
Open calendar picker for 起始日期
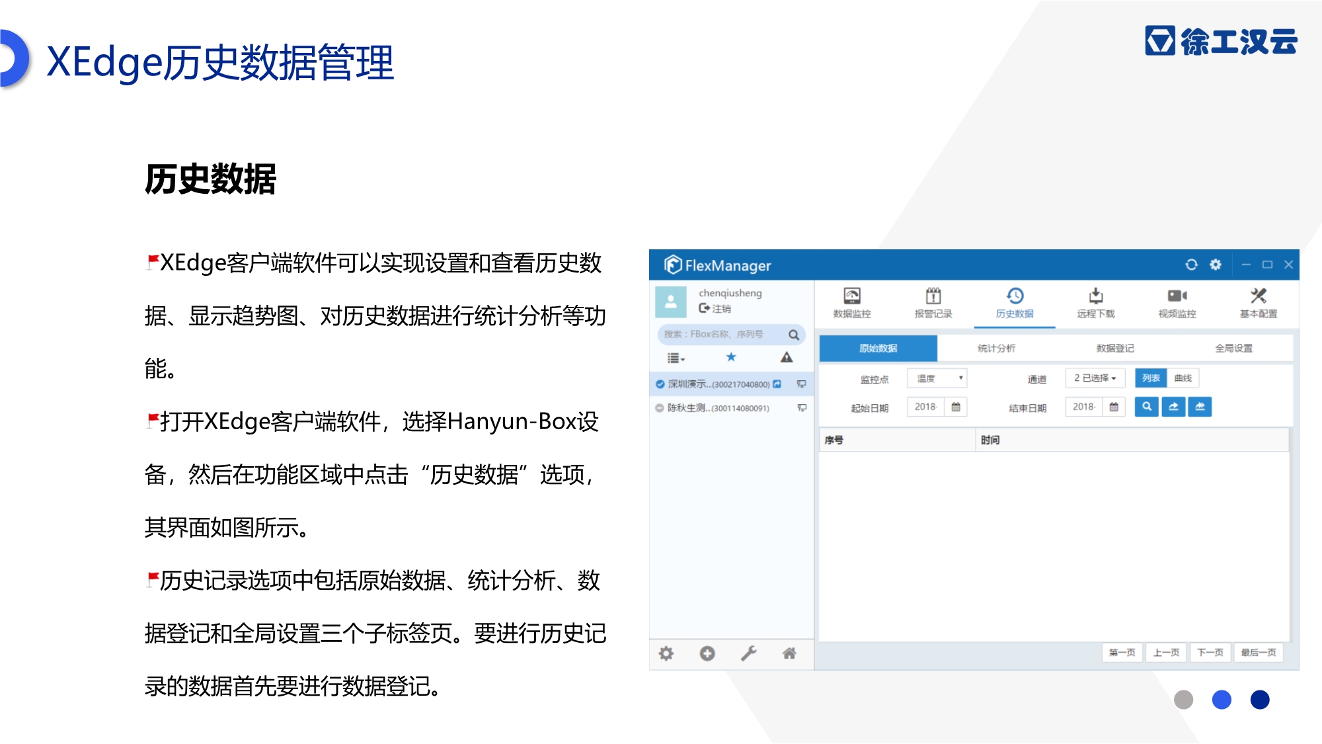(956, 407)
